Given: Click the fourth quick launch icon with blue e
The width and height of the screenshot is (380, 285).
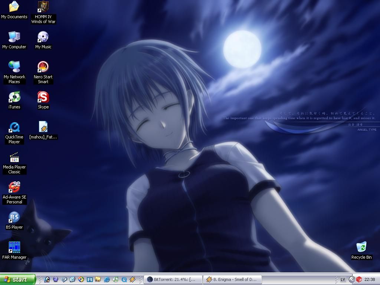Looking at the screenshot, I should [x=72, y=279].
